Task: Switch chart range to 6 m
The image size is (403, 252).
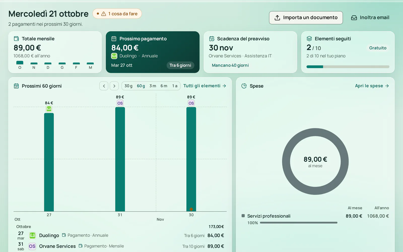Action: (x=164, y=86)
